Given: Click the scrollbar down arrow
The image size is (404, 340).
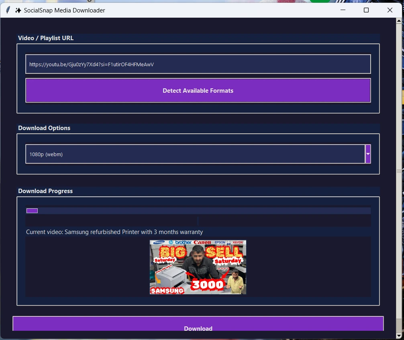Looking at the screenshot, I should coord(399,336).
